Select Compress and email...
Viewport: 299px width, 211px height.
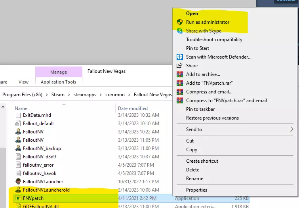209,92
